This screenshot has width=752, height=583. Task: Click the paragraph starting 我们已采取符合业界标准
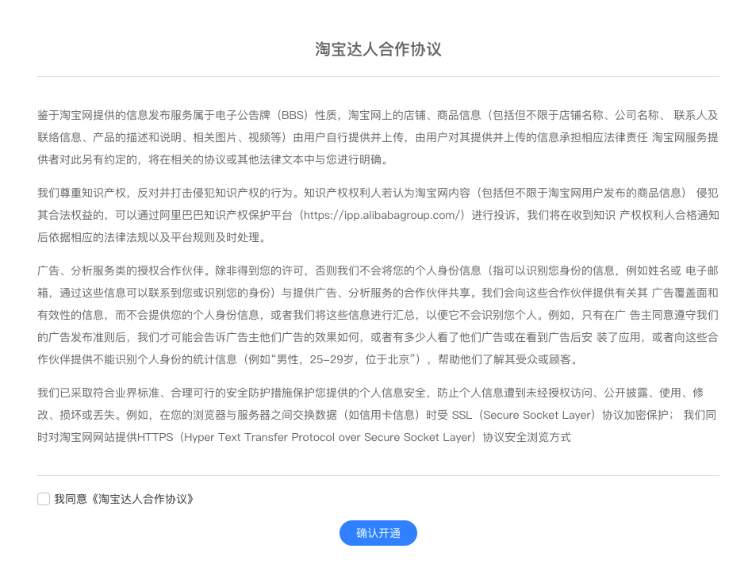point(378,415)
